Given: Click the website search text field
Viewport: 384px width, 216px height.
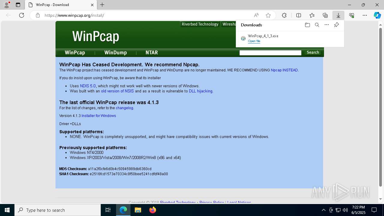Looking at the screenshot, I should (270, 53).
